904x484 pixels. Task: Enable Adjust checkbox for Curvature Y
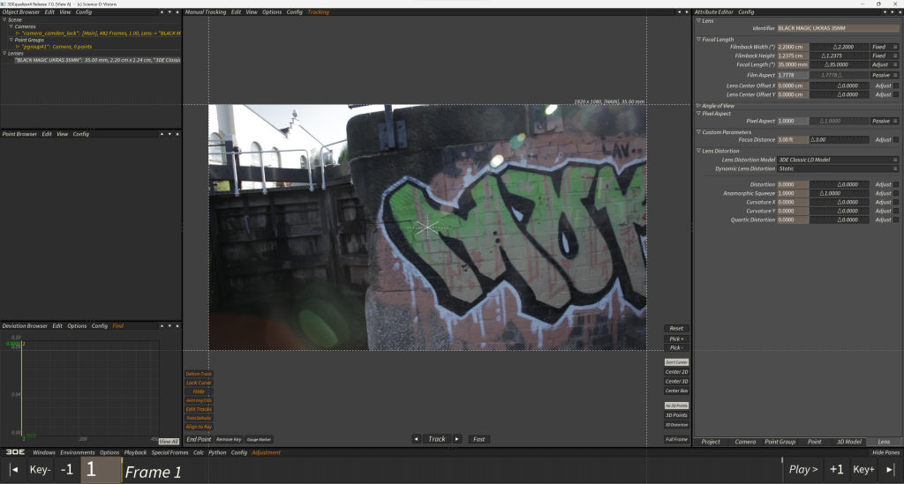tap(896, 212)
